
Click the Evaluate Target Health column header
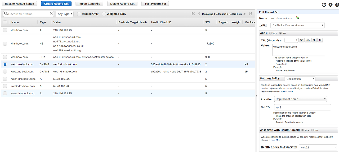click(132, 22)
